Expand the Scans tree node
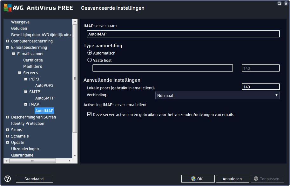Image resolution: width=290 pixels, height=186 pixels. pyautogui.click(x=7, y=130)
